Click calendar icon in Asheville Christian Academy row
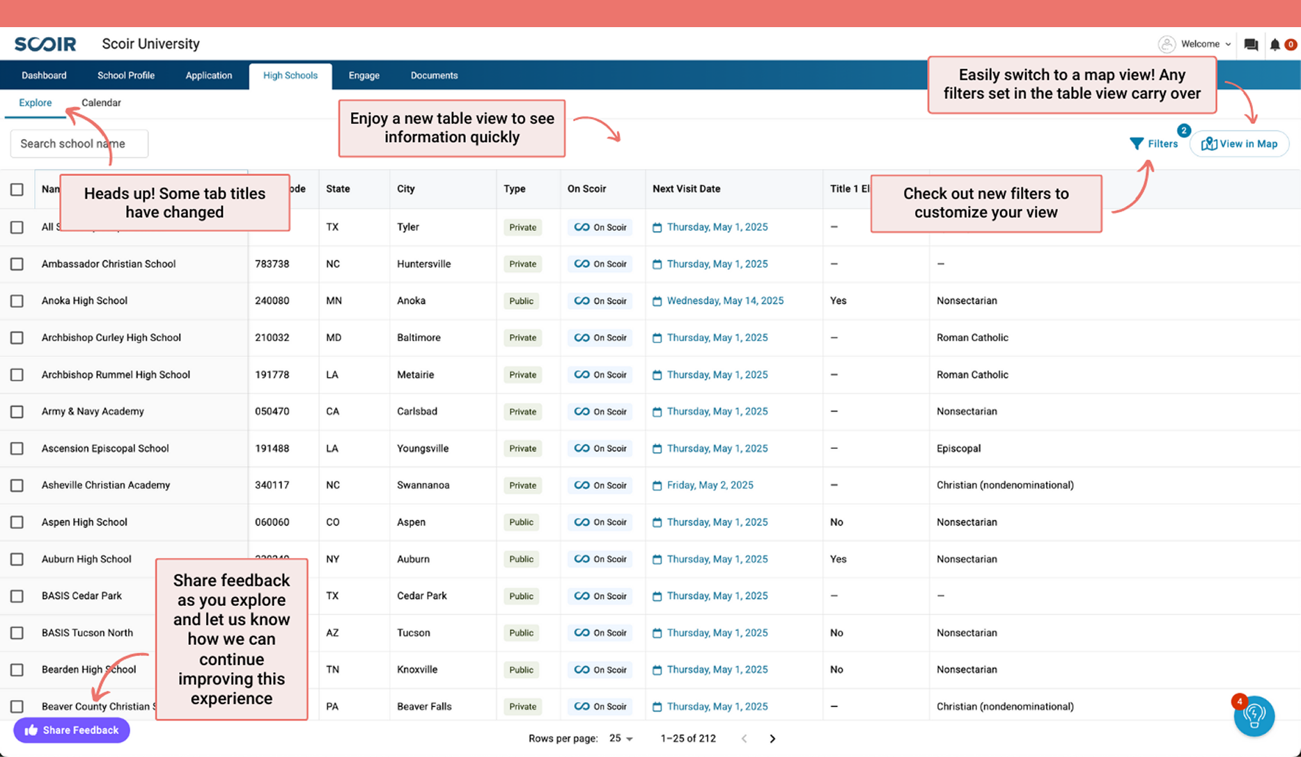The image size is (1301, 757). [x=657, y=486]
